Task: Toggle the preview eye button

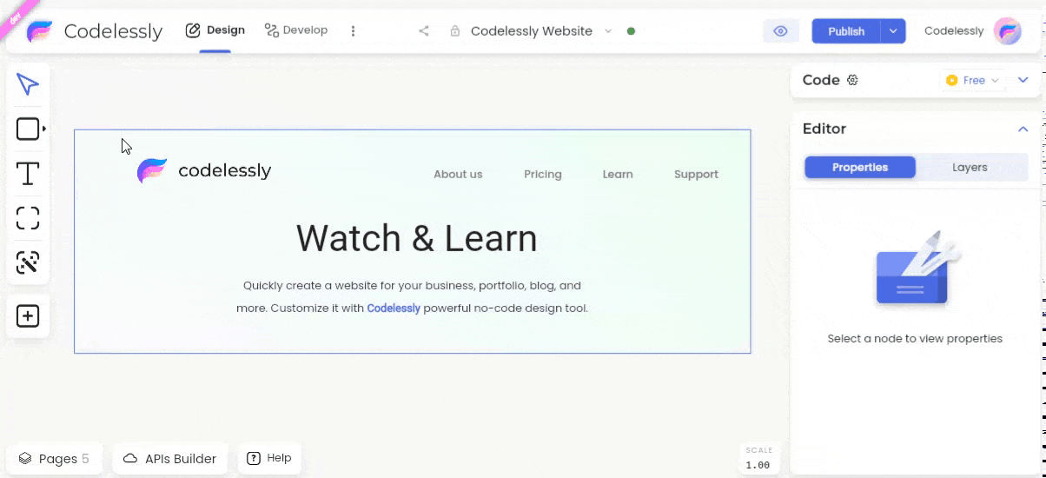Action: coord(780,31)
